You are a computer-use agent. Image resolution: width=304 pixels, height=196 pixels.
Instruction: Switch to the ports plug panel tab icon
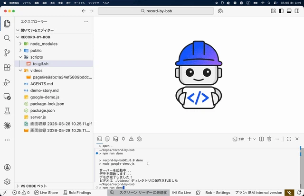point(123,139)
